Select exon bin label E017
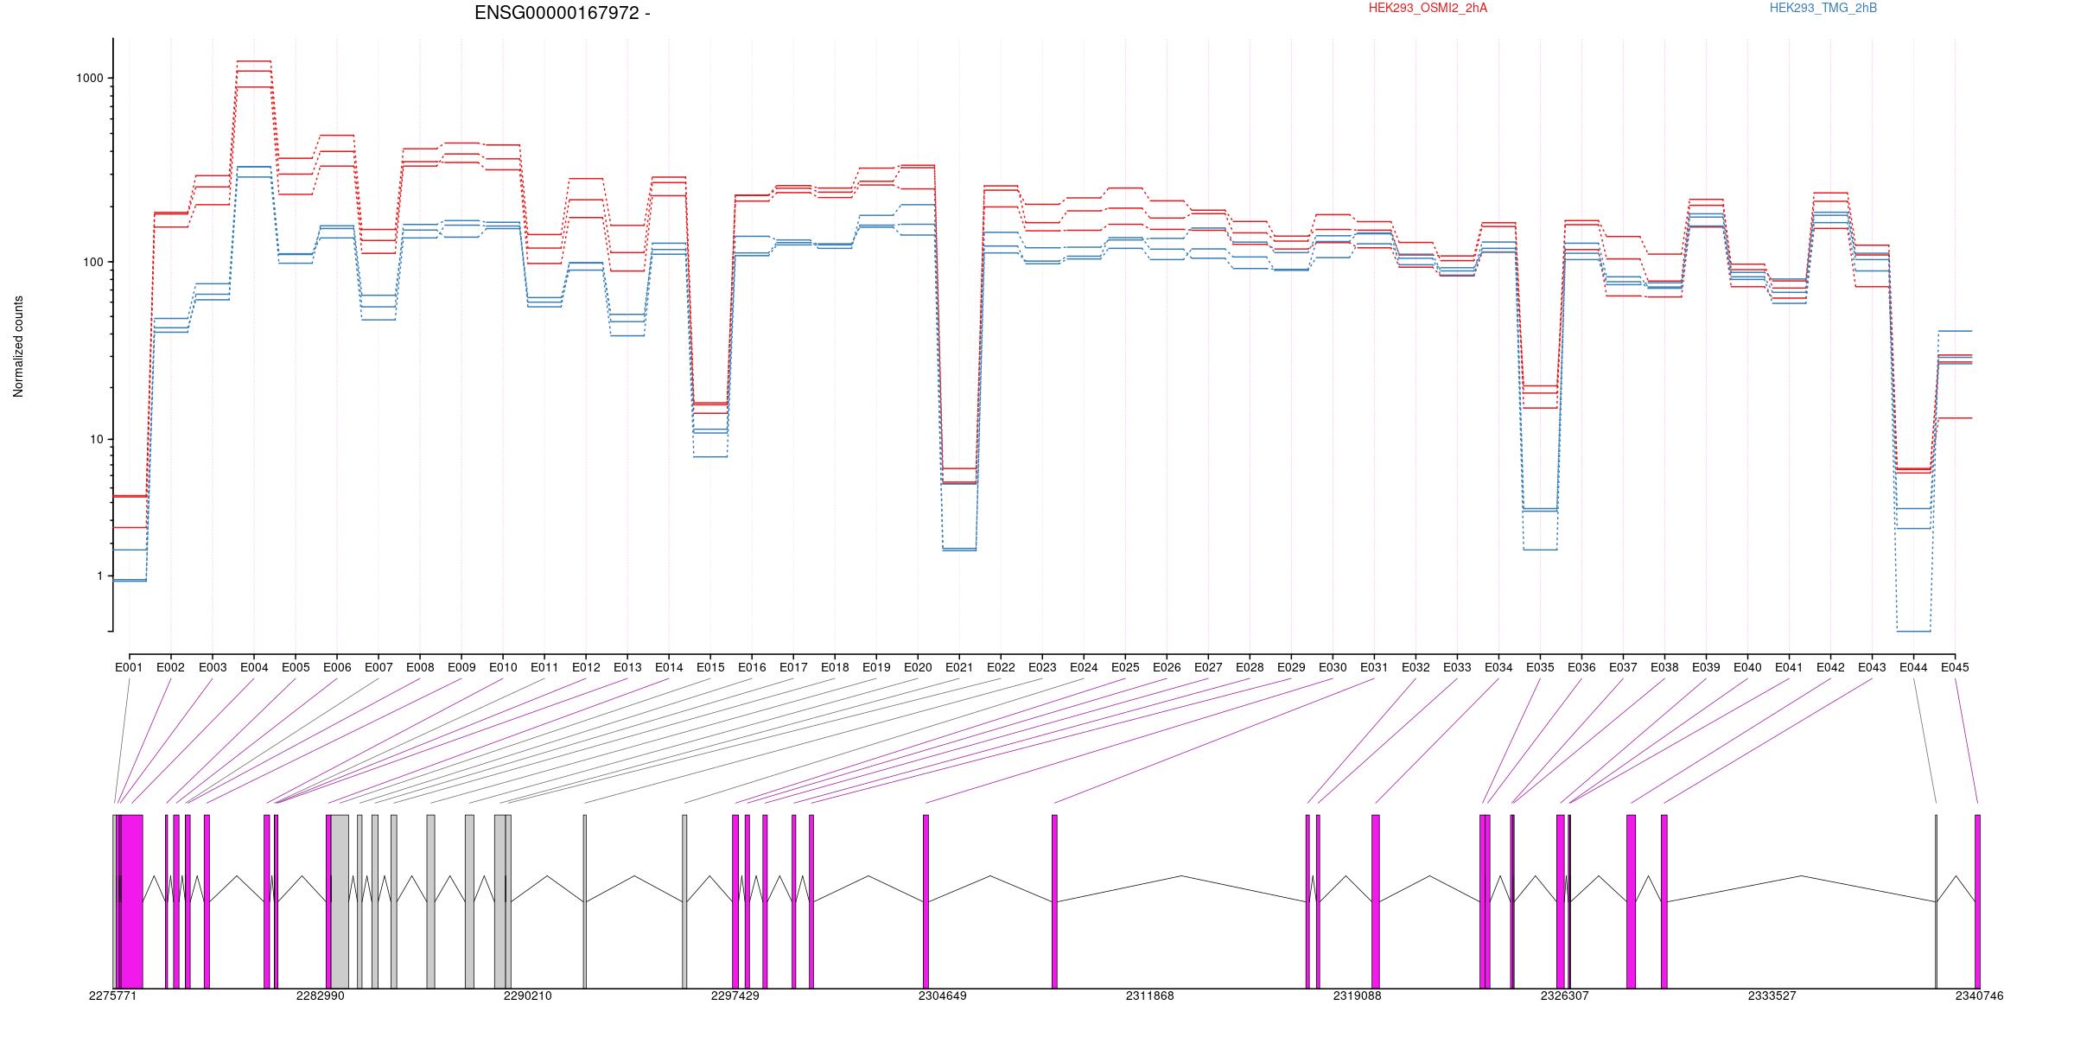Screen dimensions: 2074x1037 coord(792,667)
